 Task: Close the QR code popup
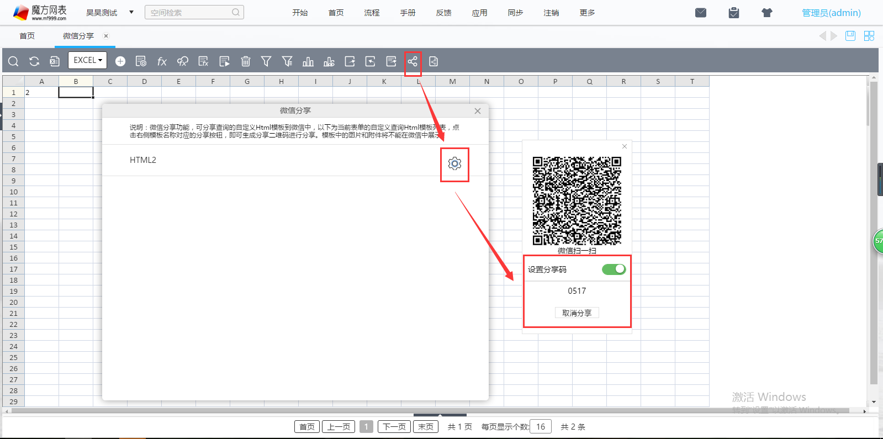pos(625,146)
